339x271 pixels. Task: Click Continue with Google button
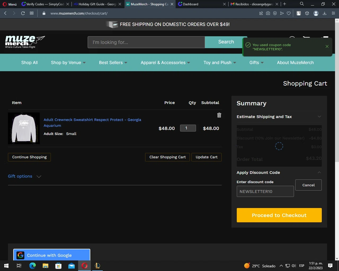click(52, 255)
